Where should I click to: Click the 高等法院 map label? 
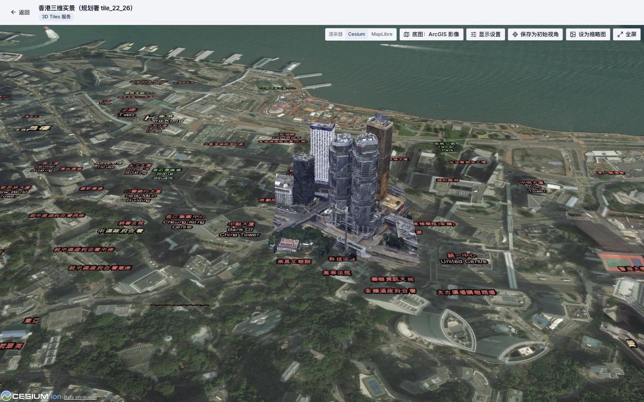pyautogui.click(x=337, y=272)
